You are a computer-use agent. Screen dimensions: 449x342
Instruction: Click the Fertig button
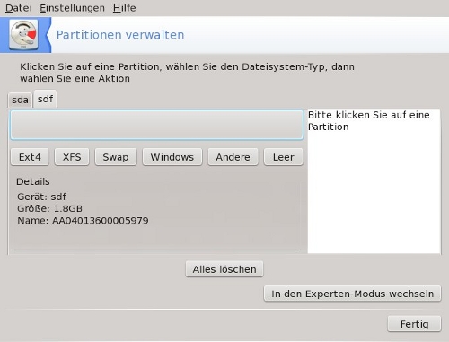click(x=414, y=324)
